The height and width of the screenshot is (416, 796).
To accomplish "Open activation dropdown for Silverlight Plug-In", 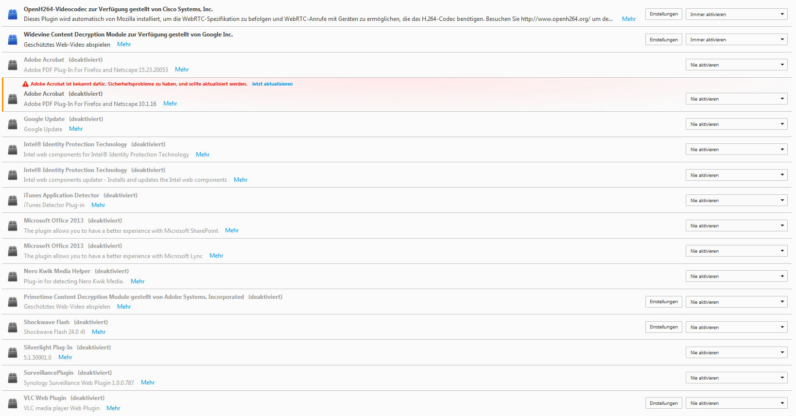I will pyautogui.click(x=737, y=352).
